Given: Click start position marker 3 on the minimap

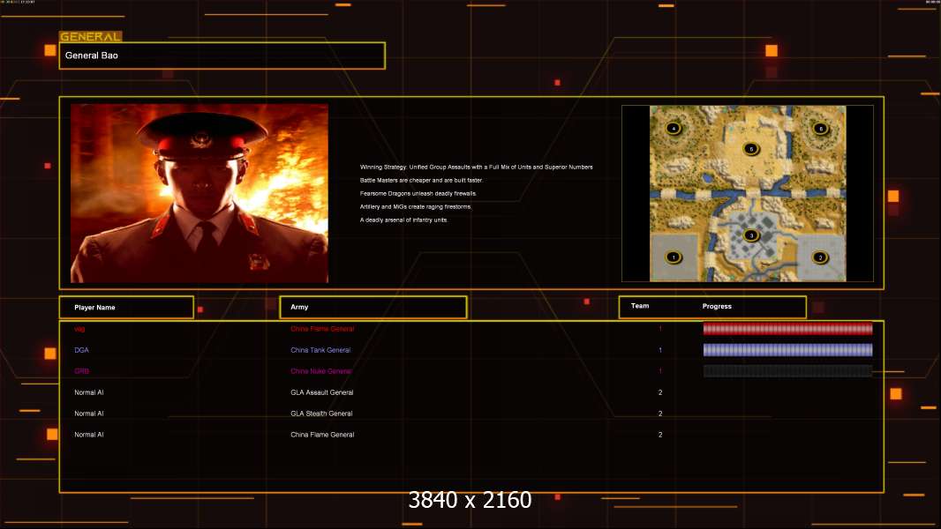Looking at the screenshot, I should pos(750,235).
